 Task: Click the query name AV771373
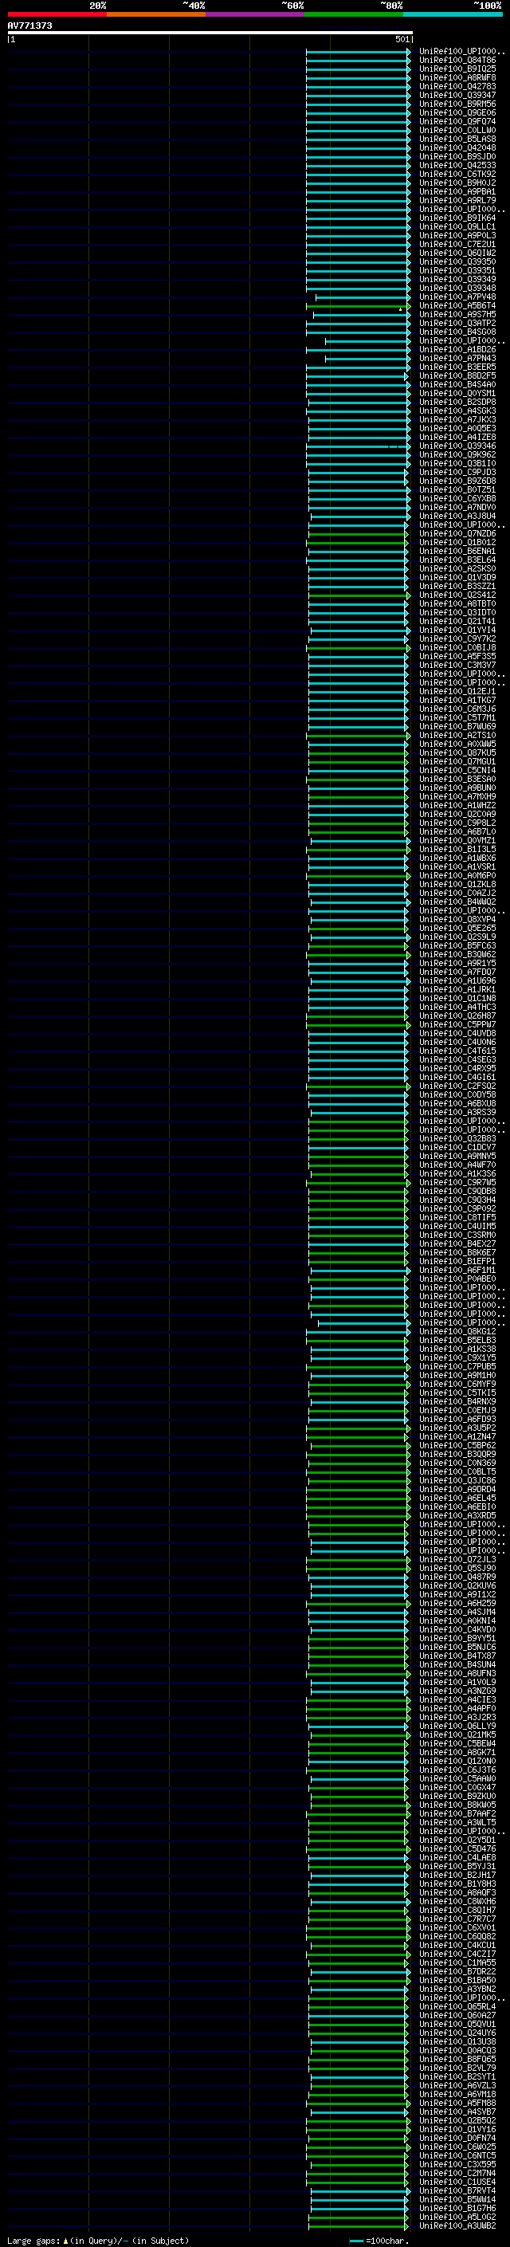click(x=29, y=26)
